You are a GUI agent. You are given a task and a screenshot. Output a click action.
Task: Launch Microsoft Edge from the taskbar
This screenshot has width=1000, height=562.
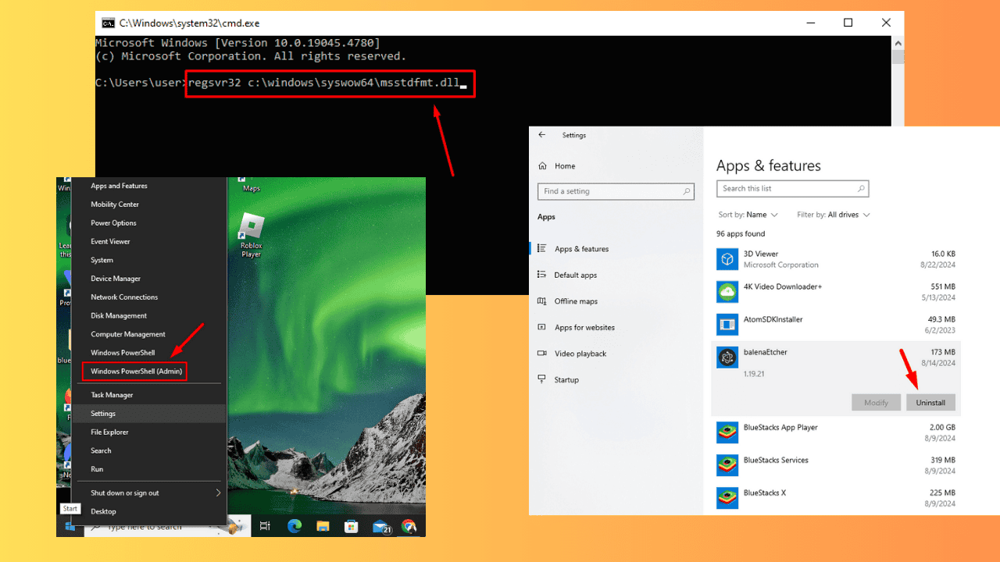click(x=295, y=526)
